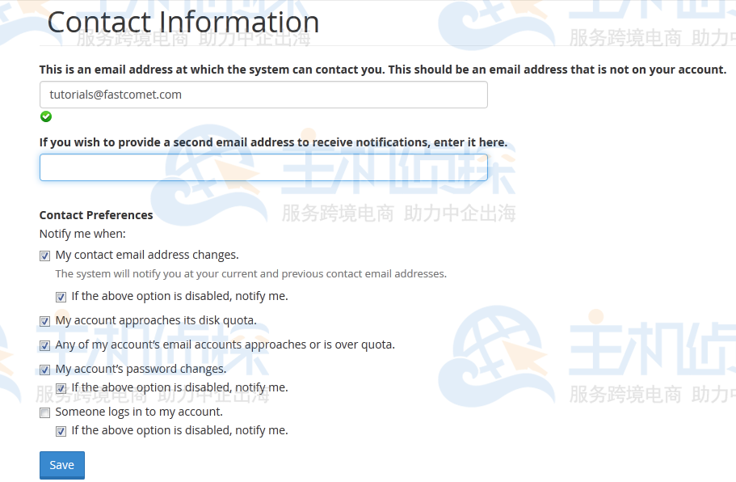Enable 'Someone logs in to my account'

click(x=44, y=413)
